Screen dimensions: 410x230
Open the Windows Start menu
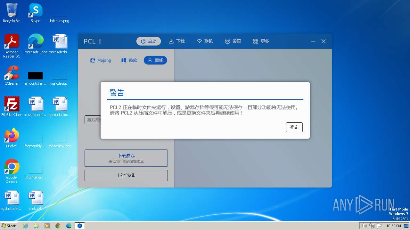pyautogui.click(x=9, y=226)
